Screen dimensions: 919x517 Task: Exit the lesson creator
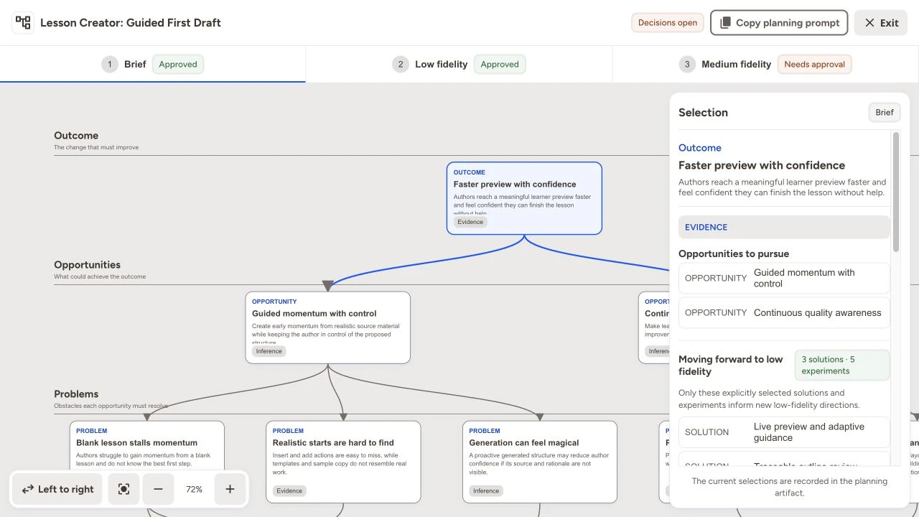(x=881, y=22)
